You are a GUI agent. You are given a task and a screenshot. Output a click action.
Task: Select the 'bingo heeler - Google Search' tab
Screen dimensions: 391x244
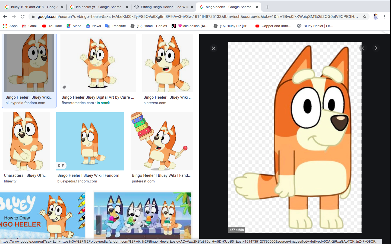(229, 7)
